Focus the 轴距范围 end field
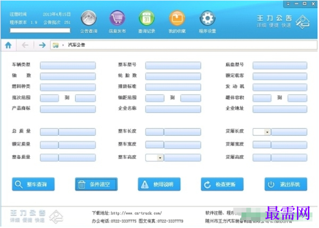The image size is (319, 228). 191,98
